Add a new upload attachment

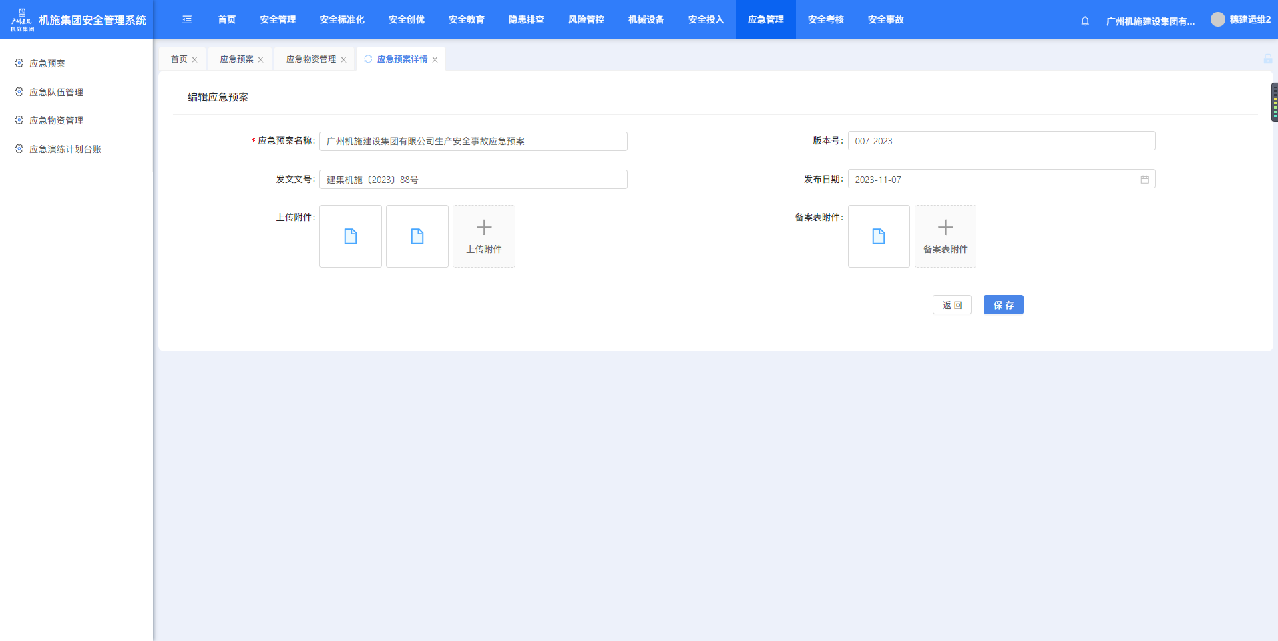pos(484,236)
